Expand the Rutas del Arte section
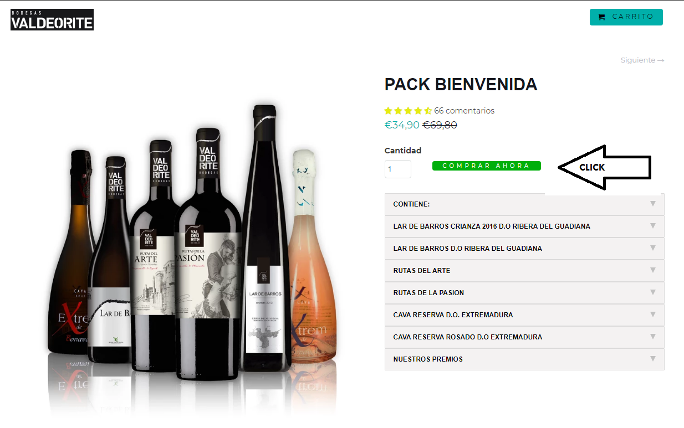The image size is (684, 428). click(x=524, y=271)
